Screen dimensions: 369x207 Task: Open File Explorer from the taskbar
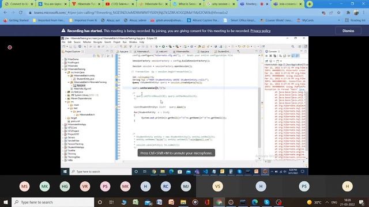(183, 202)
